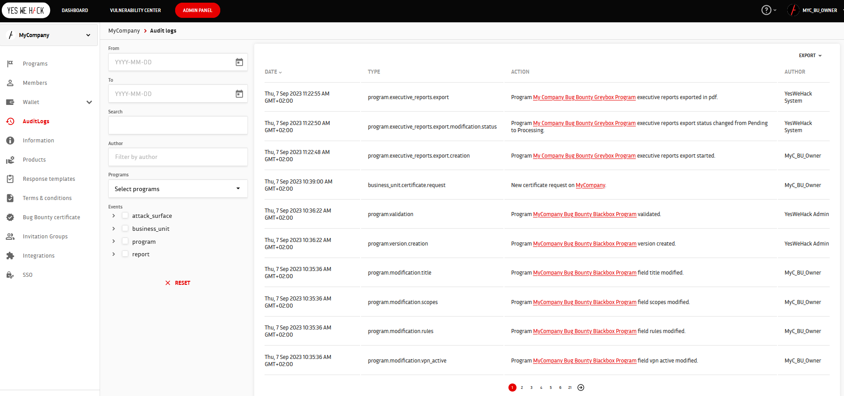This screenshot has width=844, height=396.
Task: Open Blackbox Program link in vpn active row
Action: (585, 361)
